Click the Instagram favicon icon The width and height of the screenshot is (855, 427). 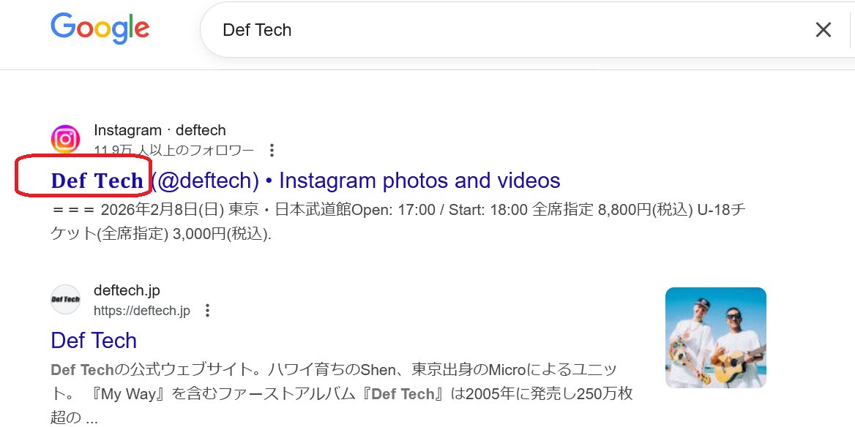[x=65, y=139]
